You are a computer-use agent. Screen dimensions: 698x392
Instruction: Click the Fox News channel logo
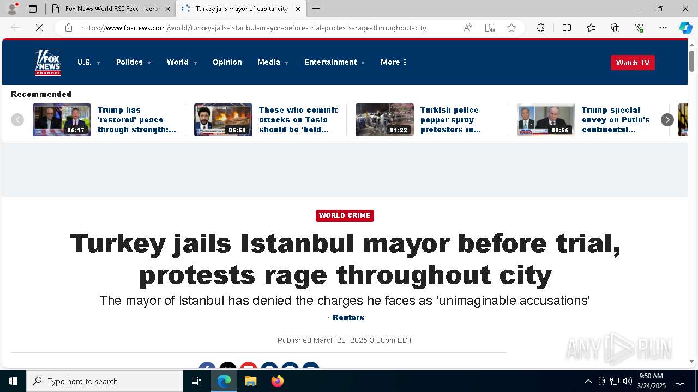tap(48, 63)
